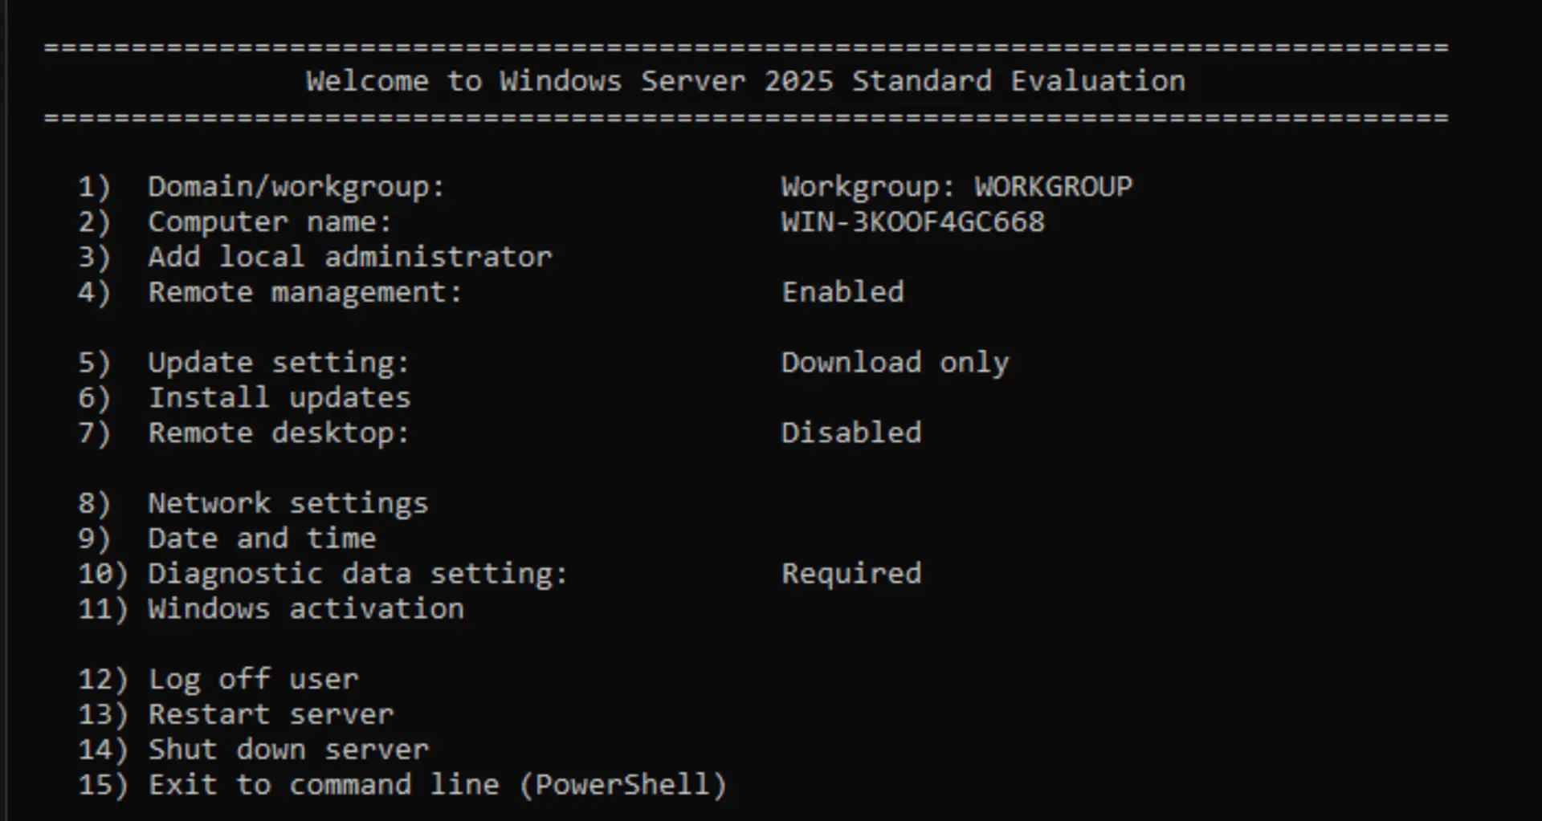
Task: Open the Computer name setting
Action: pyautogui.click(x=269, y=222)
